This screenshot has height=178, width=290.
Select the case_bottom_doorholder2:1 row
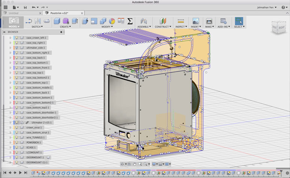point(42,118)
